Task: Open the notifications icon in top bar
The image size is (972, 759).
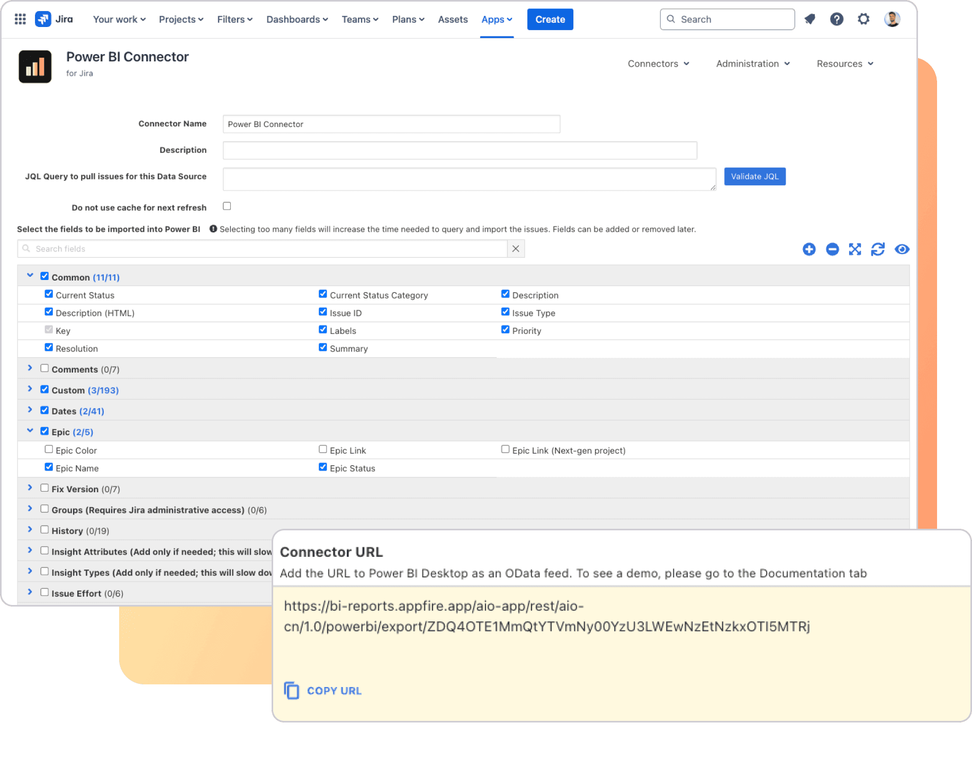Action: point(809,19)
